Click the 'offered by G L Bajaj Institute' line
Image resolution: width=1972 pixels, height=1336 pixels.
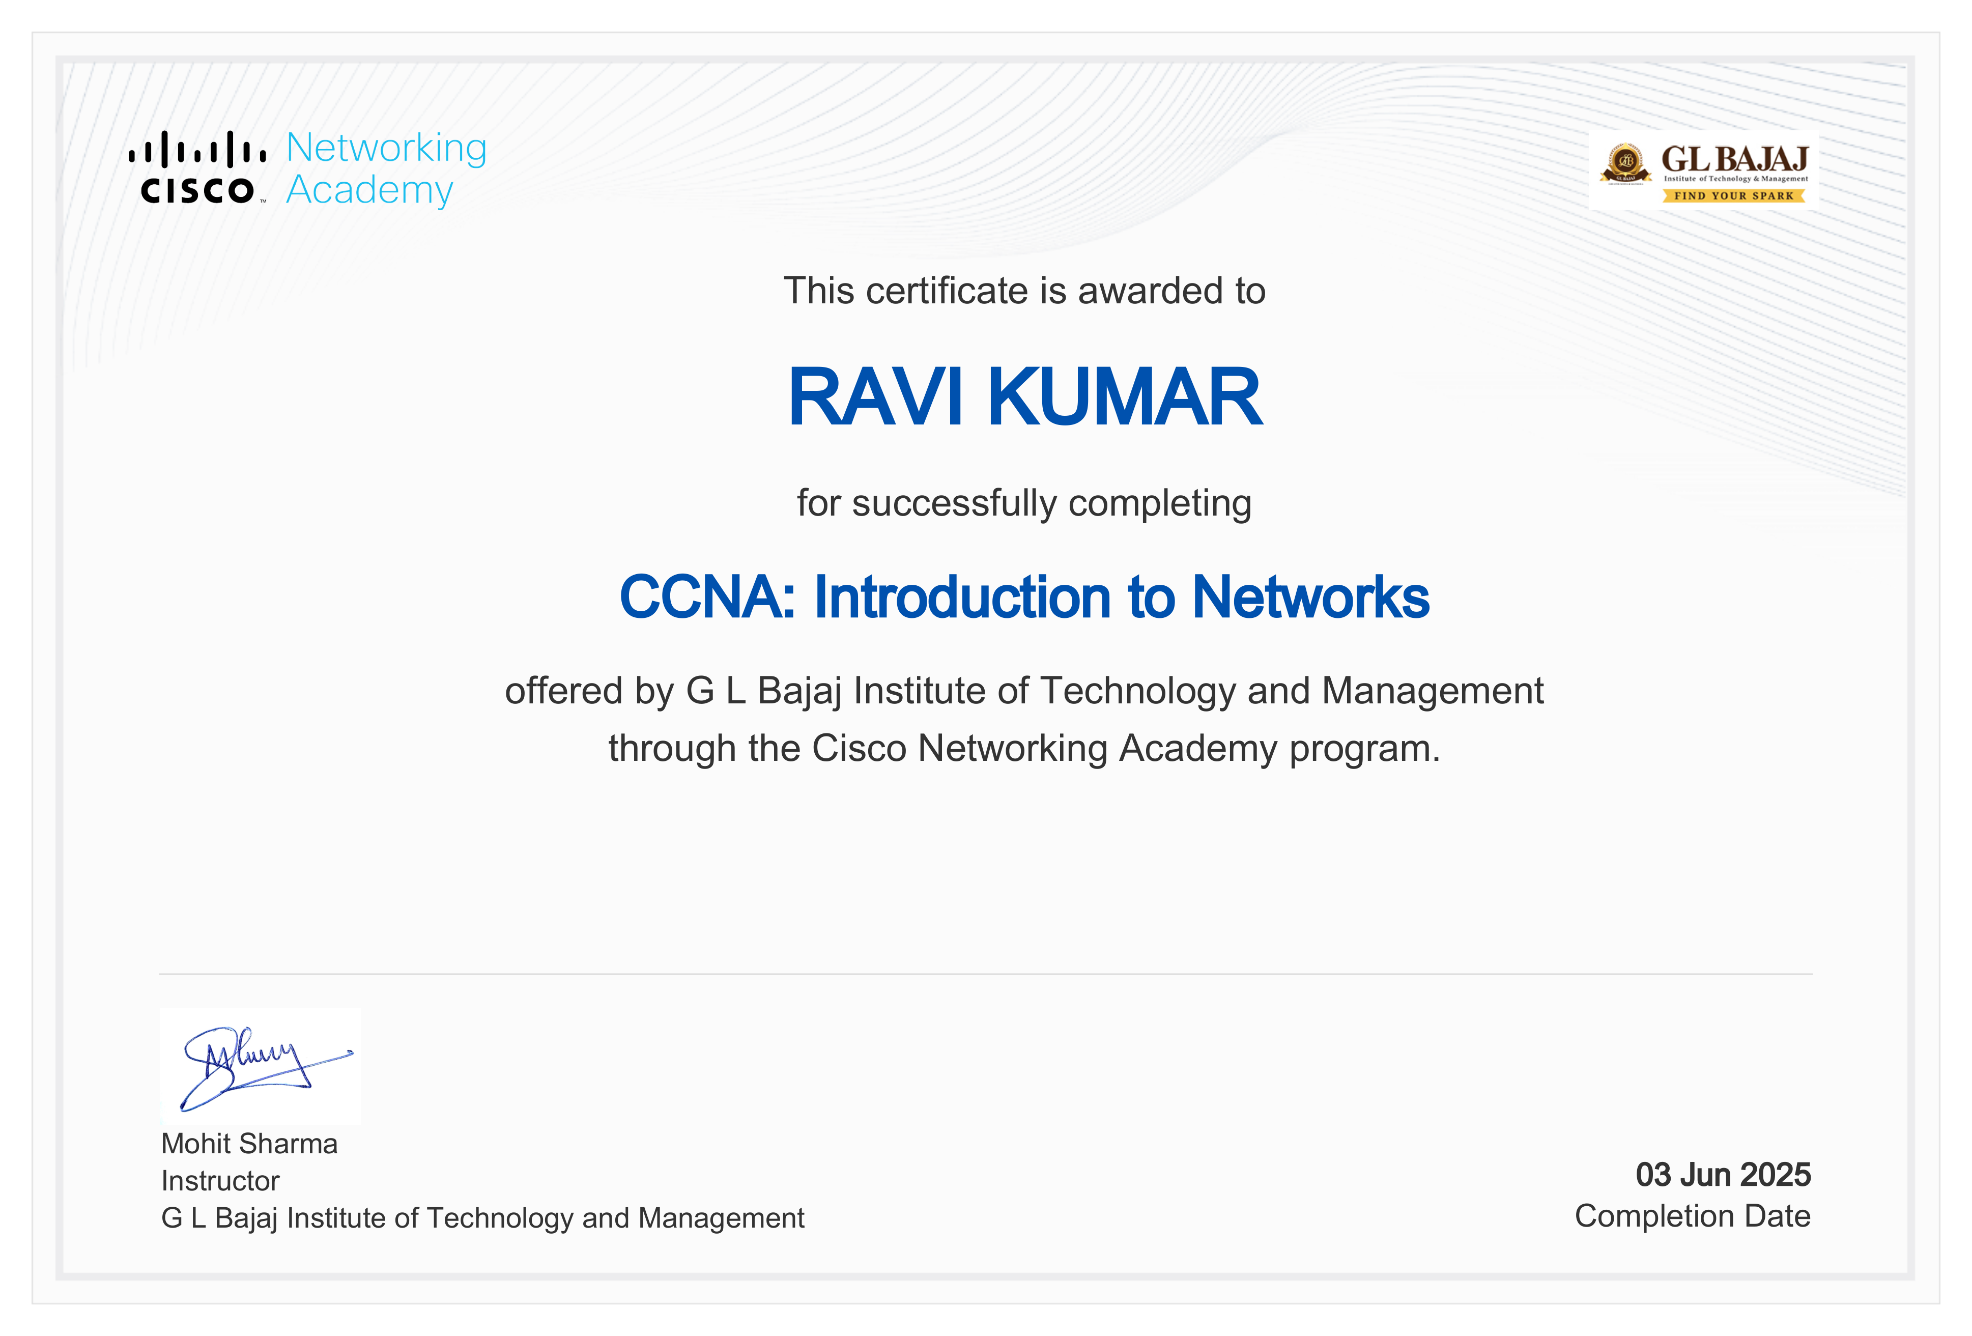click(x=1023, y=691)
